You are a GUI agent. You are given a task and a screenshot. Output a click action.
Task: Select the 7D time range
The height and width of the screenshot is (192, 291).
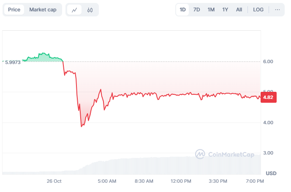tap(197, 10)
